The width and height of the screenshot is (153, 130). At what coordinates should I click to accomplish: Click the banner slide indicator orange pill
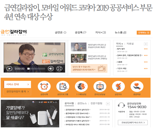click(45, 102)
